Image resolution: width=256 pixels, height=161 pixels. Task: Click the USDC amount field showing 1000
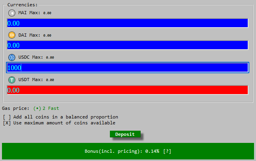coord(128,68)
